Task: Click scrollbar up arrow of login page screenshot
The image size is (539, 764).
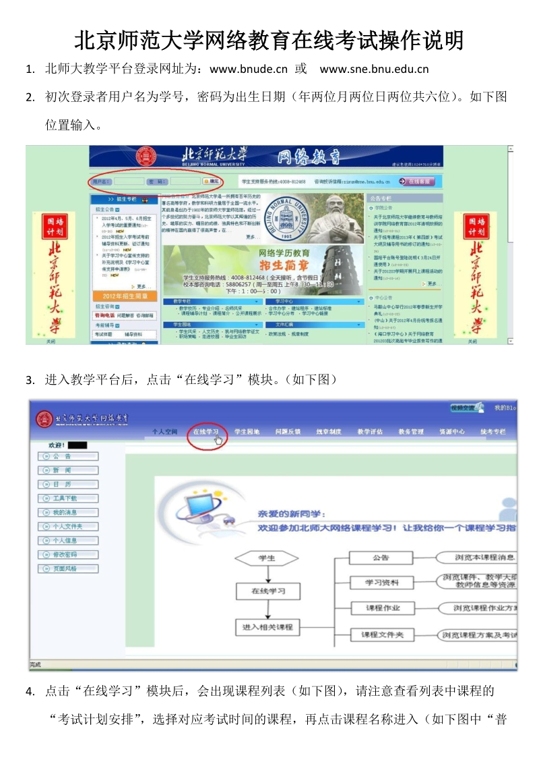Action: (510, 148)
